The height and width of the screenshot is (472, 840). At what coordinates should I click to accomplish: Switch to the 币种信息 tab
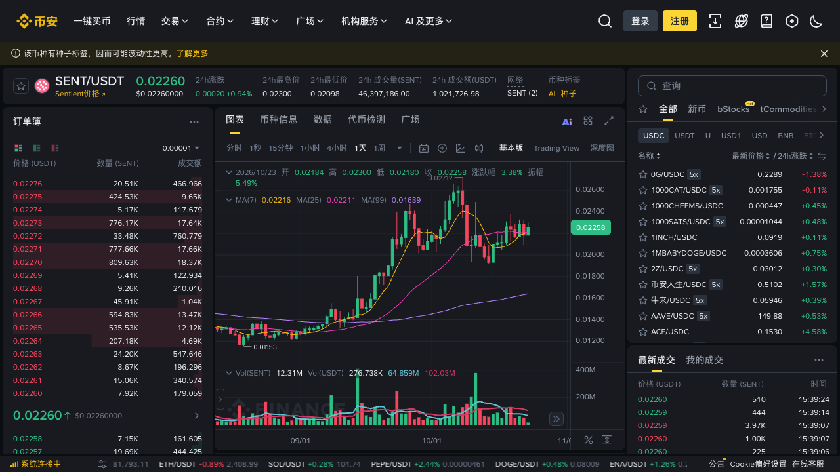click(x=279, y=119)
